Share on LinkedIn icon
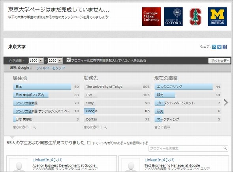The width and height of the screenshot is (233, 172). click(x=214, y=47)
